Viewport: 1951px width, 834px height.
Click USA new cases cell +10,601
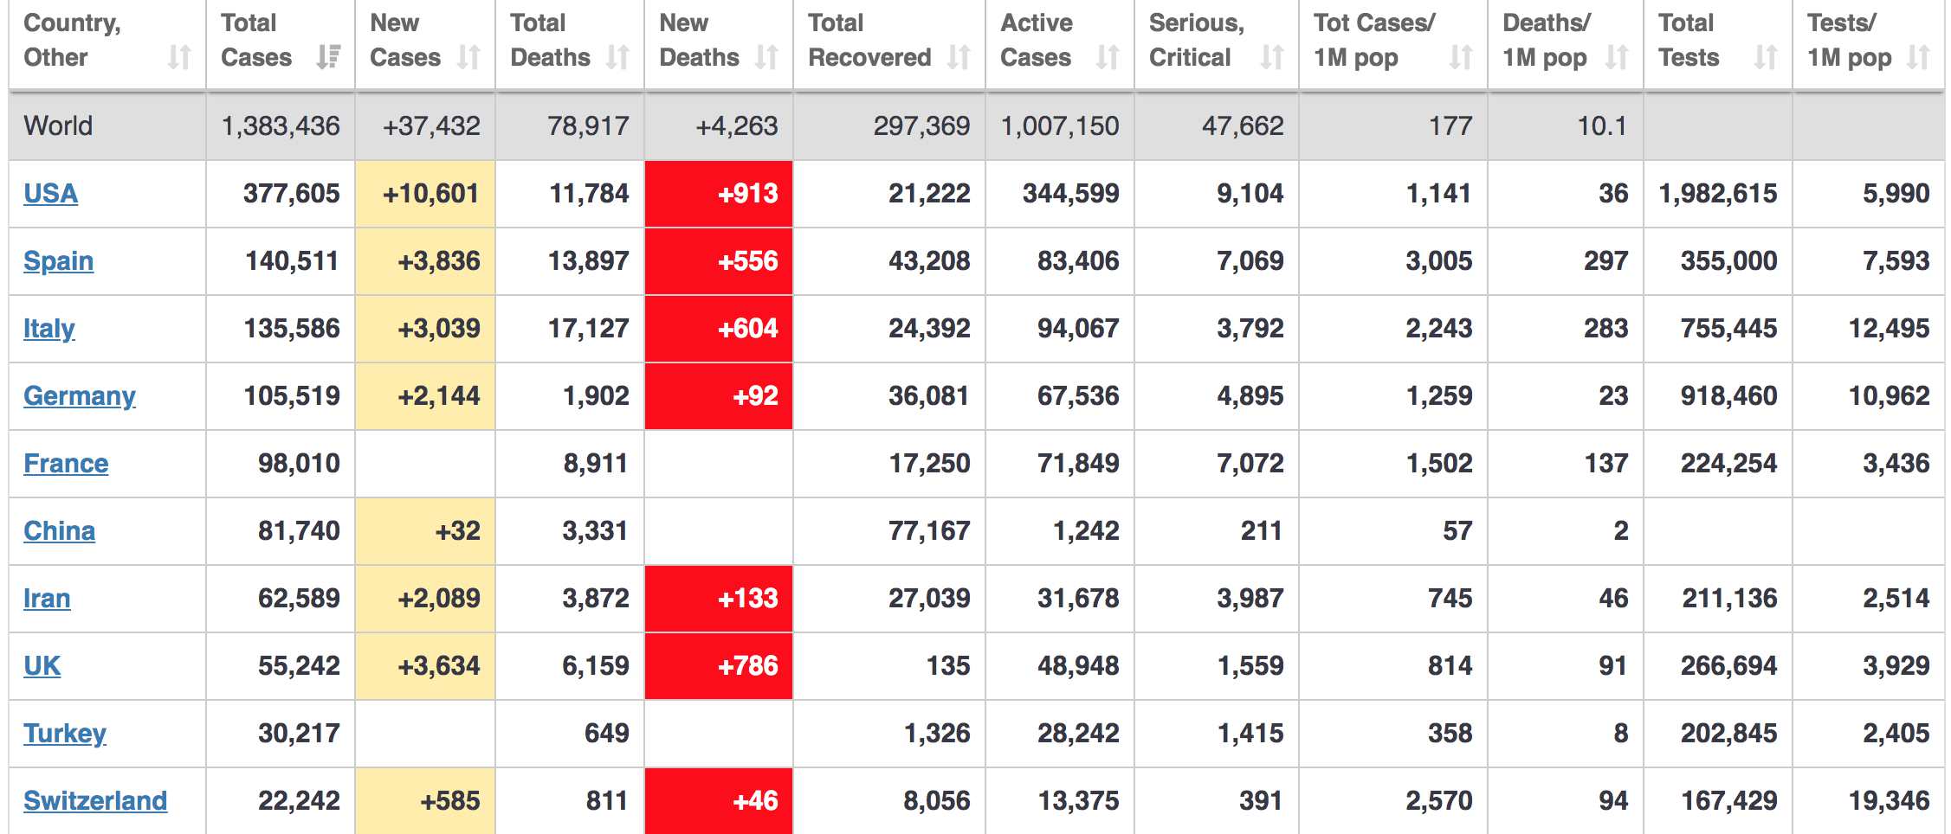(x=425, y=193)
